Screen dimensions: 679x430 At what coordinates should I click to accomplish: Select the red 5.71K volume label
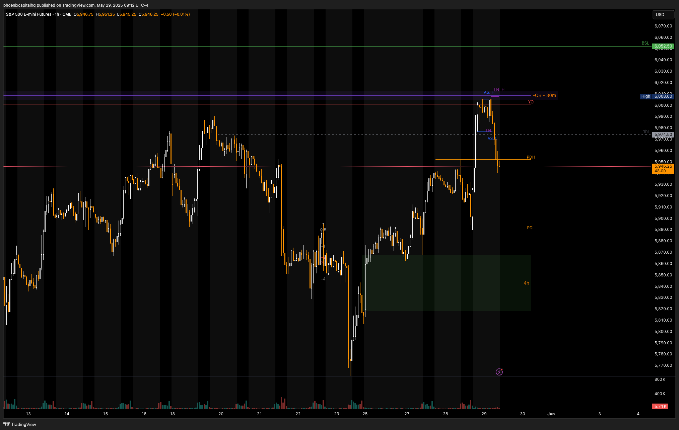coord(660,406)
